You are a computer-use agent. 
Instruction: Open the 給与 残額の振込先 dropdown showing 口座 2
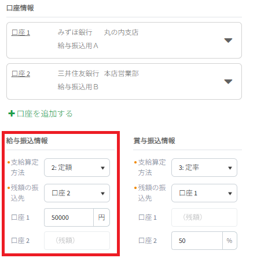(77, 193)
